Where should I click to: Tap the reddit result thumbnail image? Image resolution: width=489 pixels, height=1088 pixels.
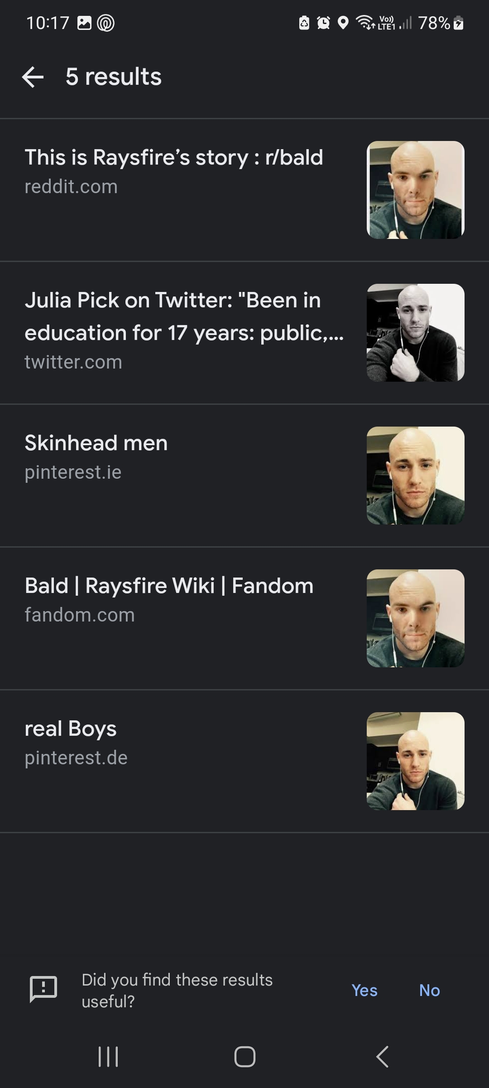coord(416,190)
